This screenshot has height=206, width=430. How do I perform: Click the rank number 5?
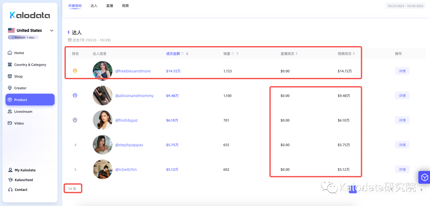(x=75, y=169)
